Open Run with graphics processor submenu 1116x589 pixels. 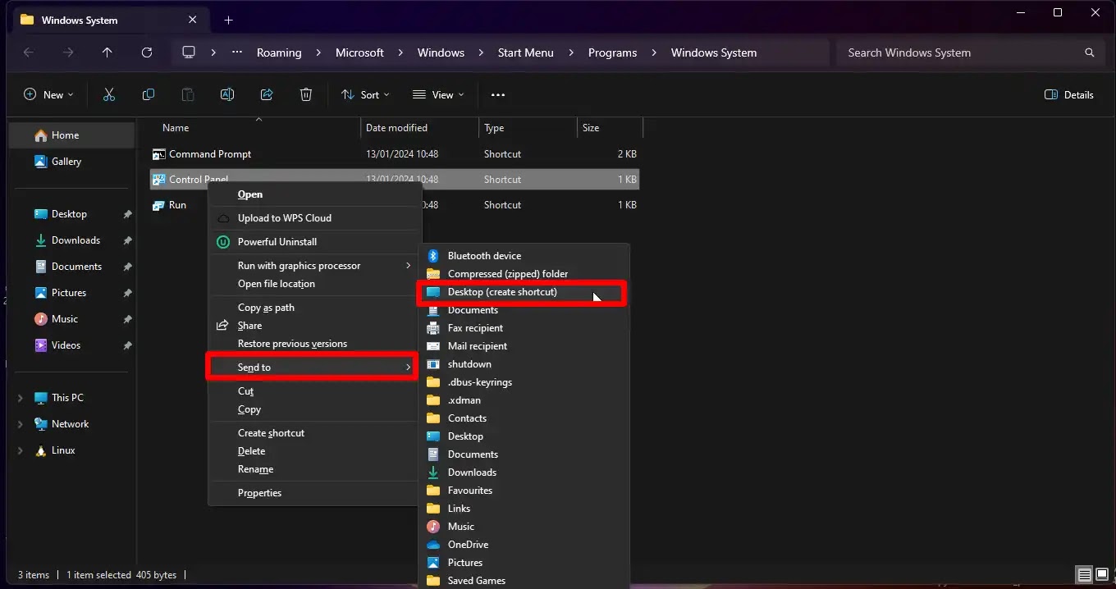(314, 266)
